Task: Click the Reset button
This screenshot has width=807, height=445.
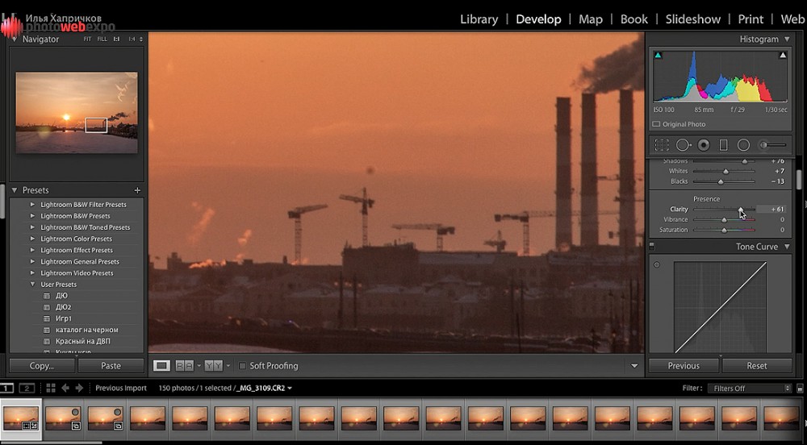Action: point(756,366)
